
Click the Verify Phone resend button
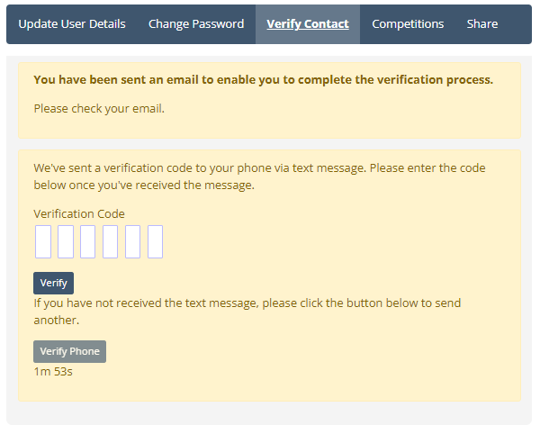69,351
